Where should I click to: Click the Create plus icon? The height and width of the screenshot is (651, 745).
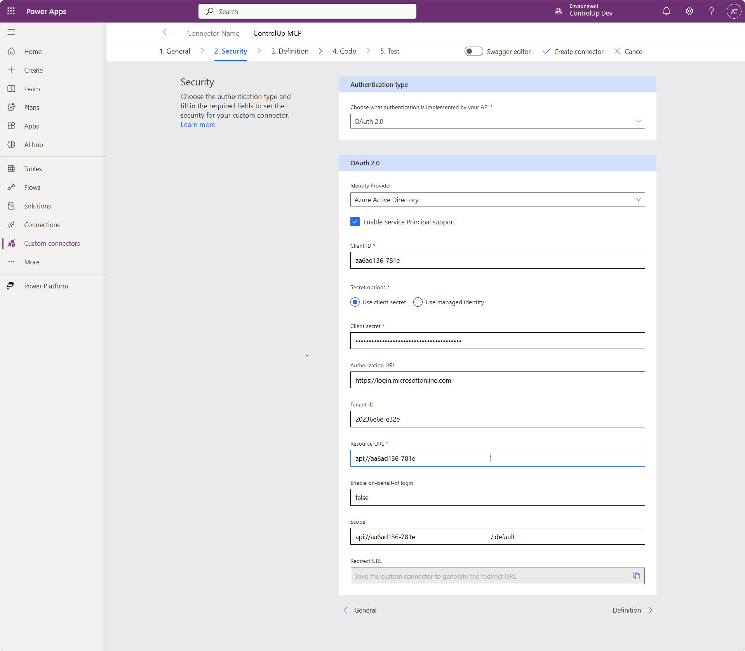point(11,70)
